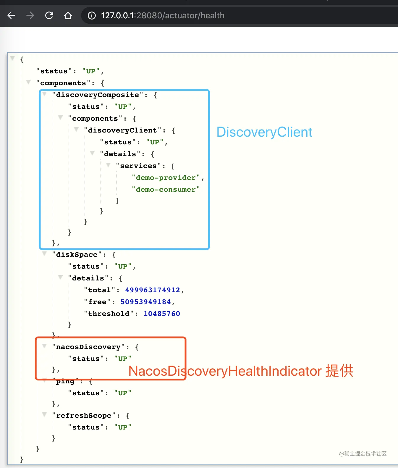Select the "UP" status under discoveryClient
The image size is (398, 468).
click(155, 142)
